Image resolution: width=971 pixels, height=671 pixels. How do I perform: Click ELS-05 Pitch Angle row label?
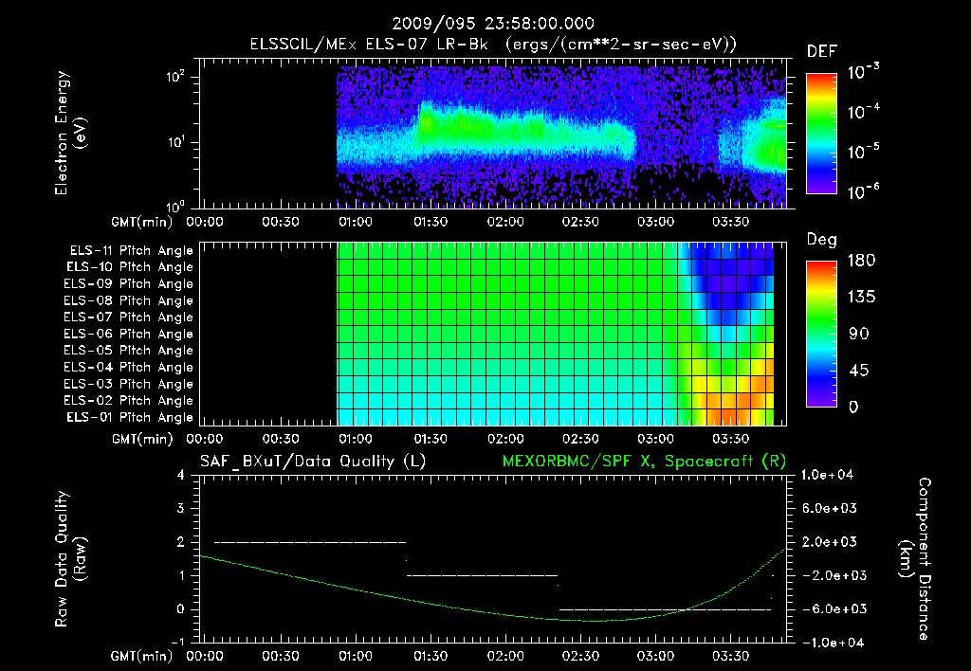128,351
